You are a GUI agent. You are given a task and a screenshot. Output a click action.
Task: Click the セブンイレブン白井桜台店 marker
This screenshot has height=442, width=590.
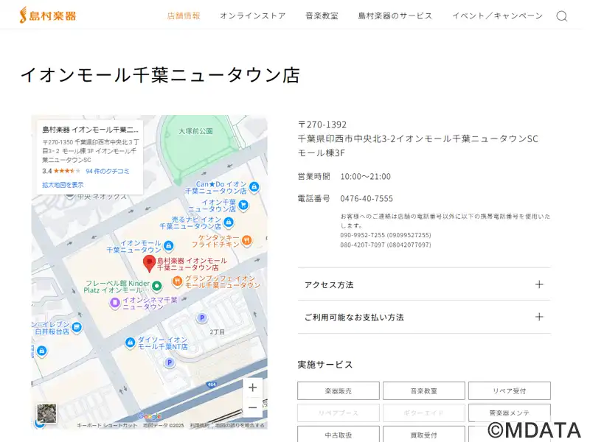click(77, 327)
